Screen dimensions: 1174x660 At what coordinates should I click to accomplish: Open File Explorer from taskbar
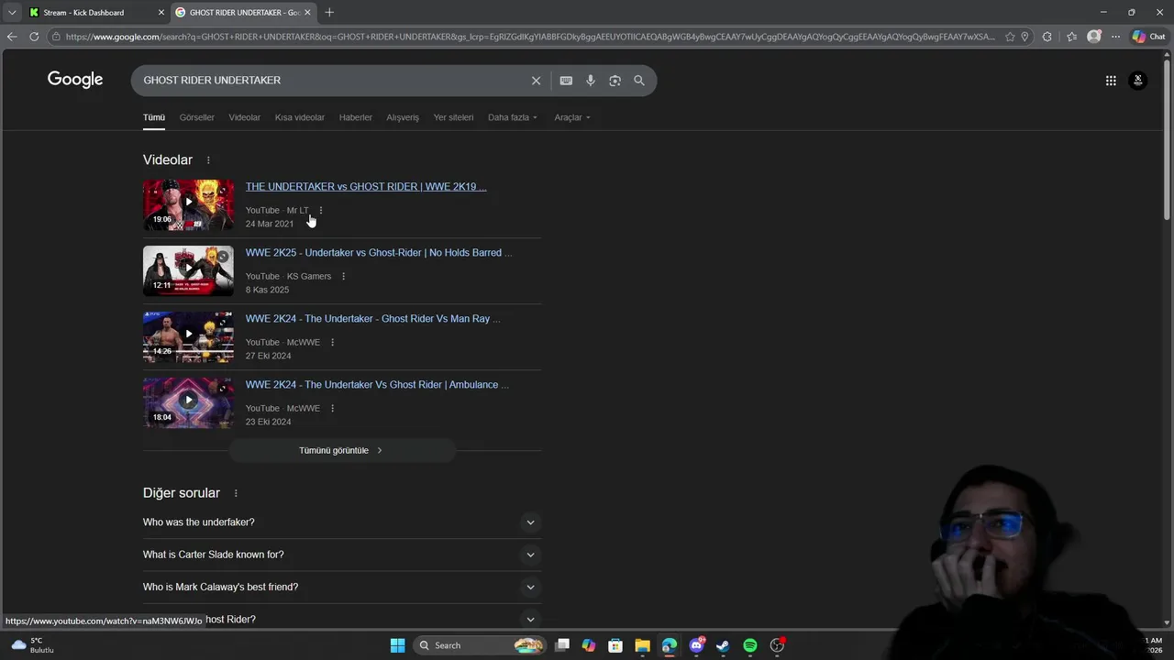[642, 645]
